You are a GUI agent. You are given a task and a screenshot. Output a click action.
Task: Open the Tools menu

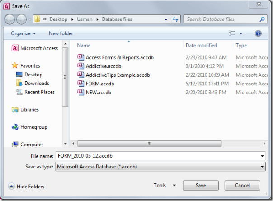point(165,185)
